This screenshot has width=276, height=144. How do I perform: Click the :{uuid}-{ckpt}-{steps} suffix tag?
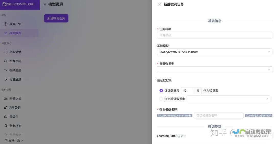[x=259, y=116]
